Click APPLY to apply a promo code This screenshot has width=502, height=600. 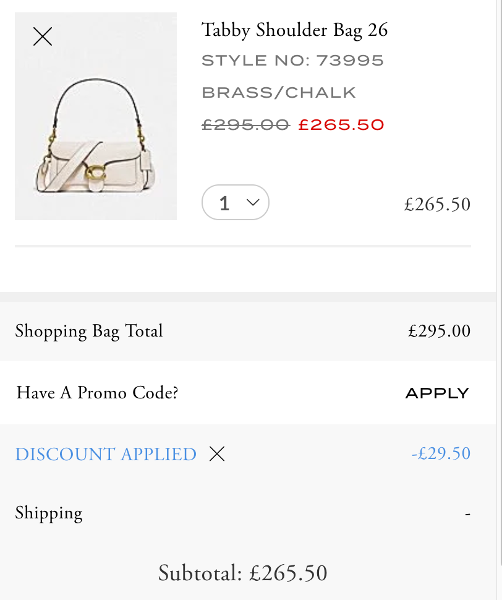437,393
